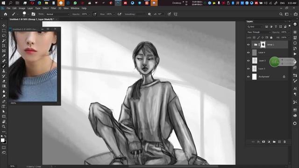Select the Lasso tool

4,35
